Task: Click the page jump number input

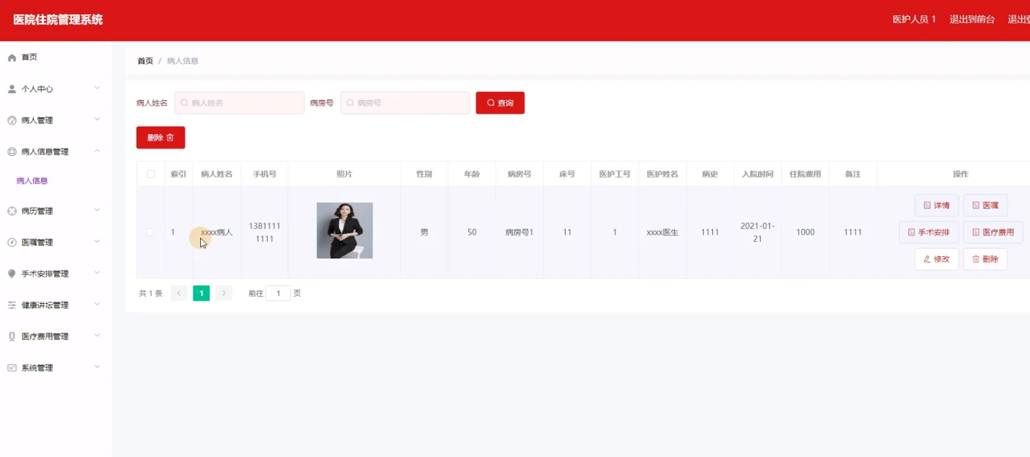Action: [278, 294]
